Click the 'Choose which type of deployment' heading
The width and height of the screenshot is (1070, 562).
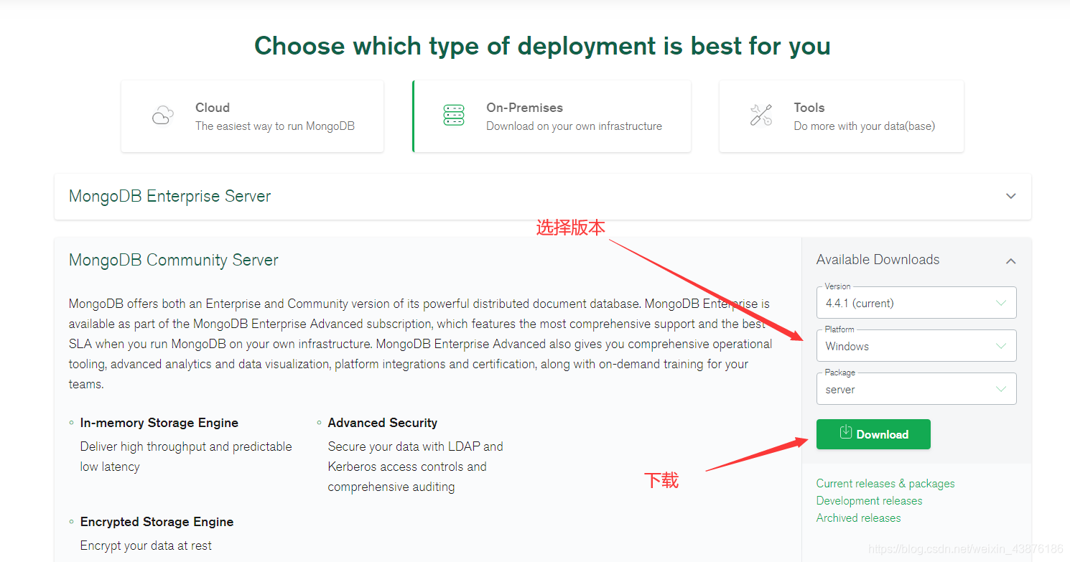(x=542, y=46)
